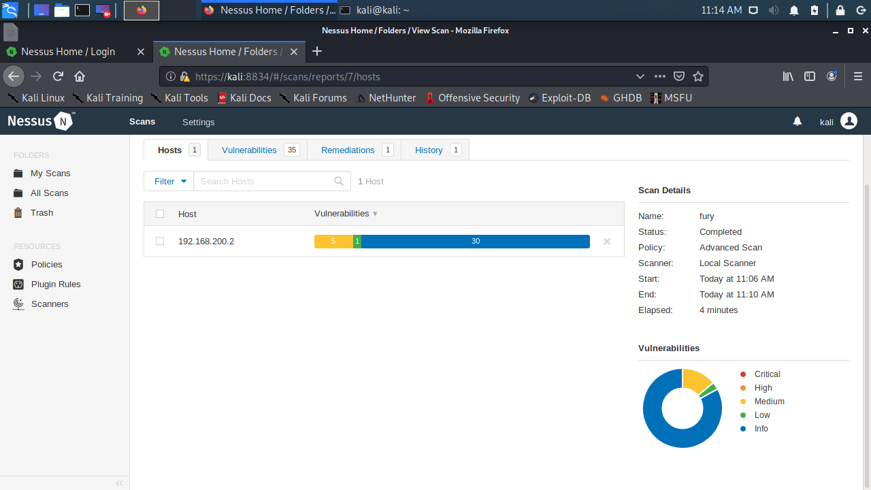Go to the Firefox home page
Image resolution: width=871 pixels, height=490 pixels.
(80, 76)
